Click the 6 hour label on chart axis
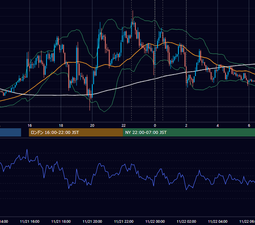 pos(249,126)
